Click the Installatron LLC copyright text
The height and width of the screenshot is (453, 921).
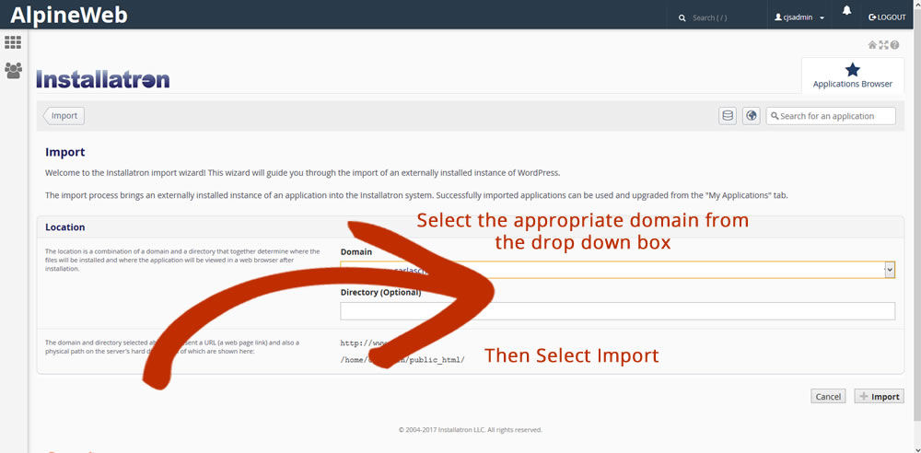(x=470, y=429)
